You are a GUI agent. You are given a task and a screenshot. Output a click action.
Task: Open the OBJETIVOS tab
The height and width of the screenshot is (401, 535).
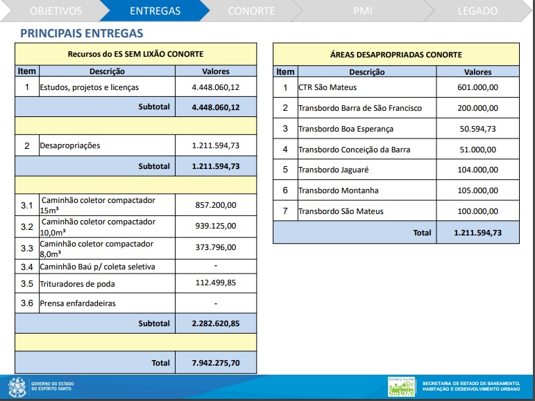point(56,11)
